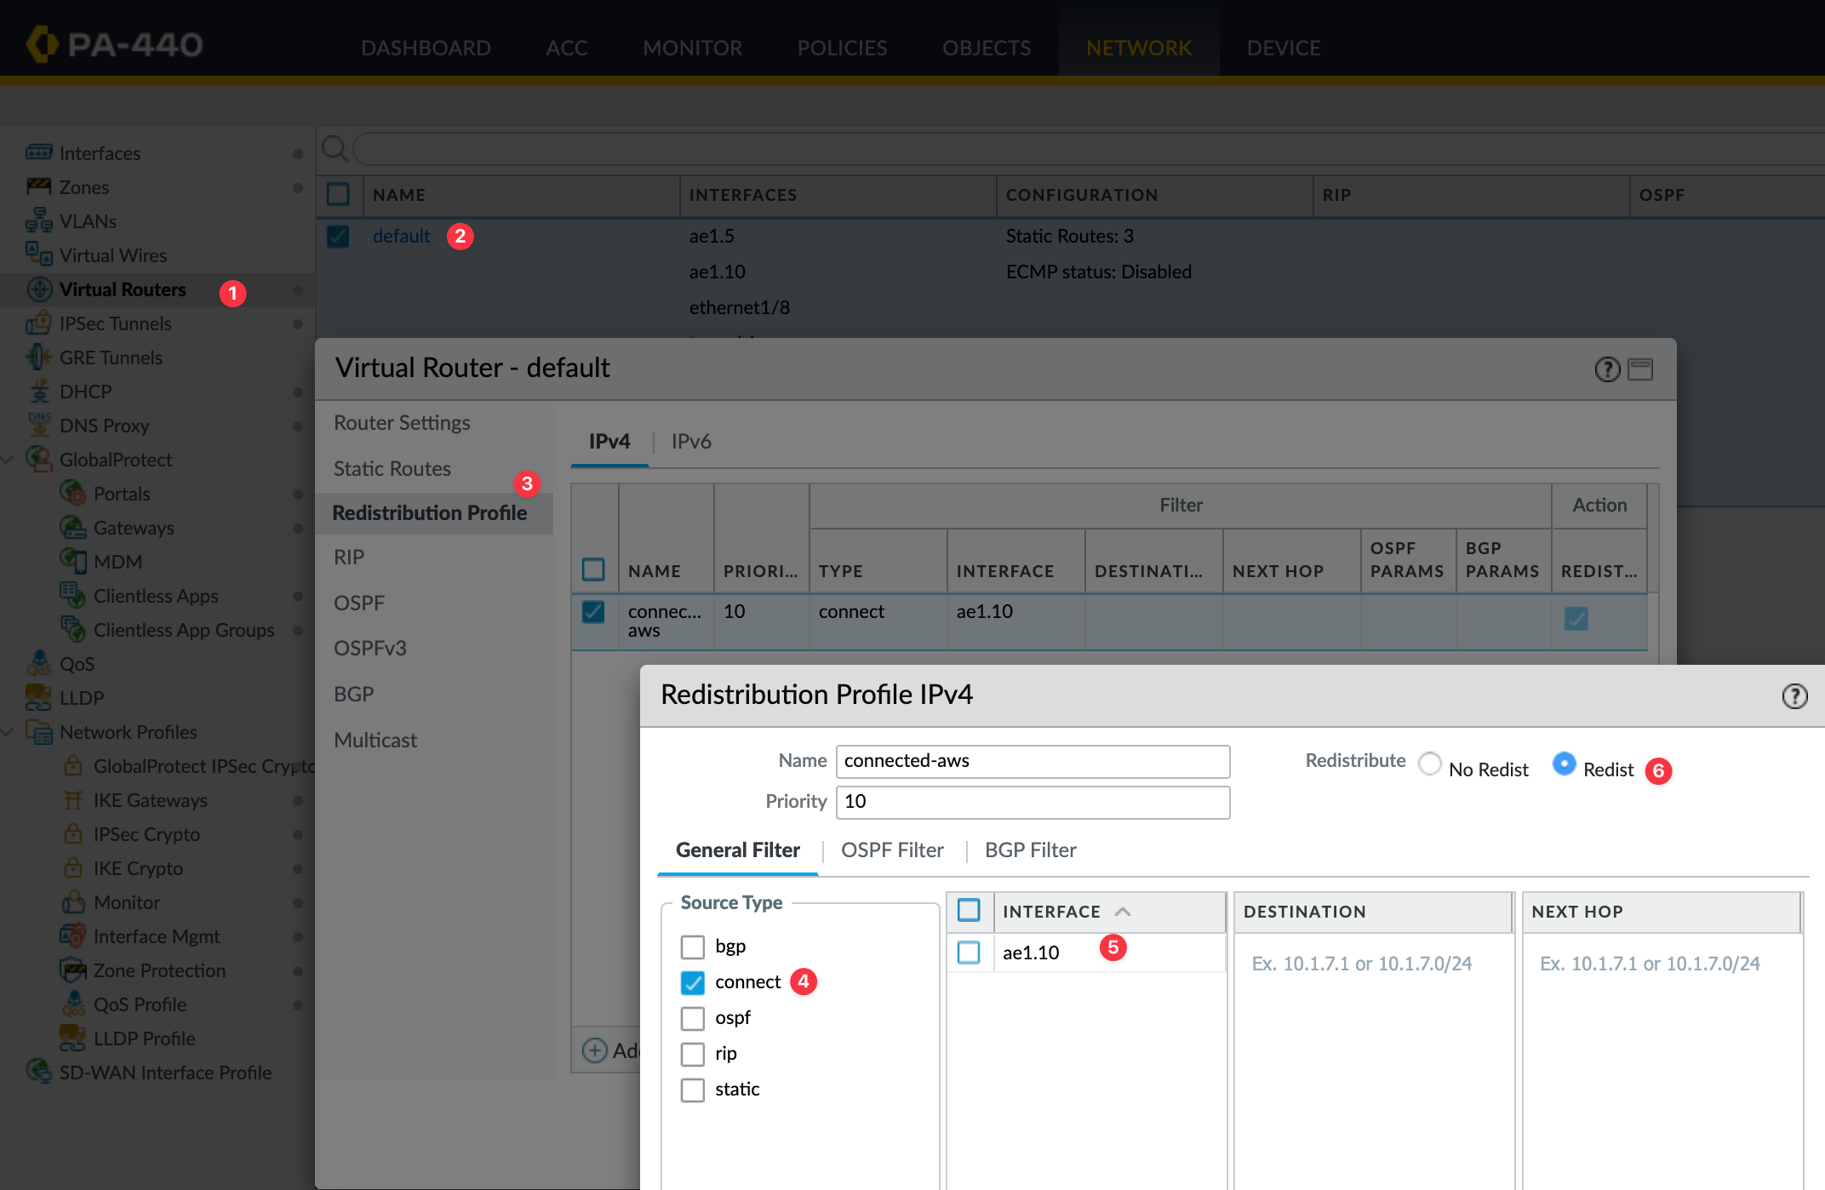1825x1190 pixels.
Task: Click the INTERFACE column sort arrow
Action: (x=1123, y=912)
